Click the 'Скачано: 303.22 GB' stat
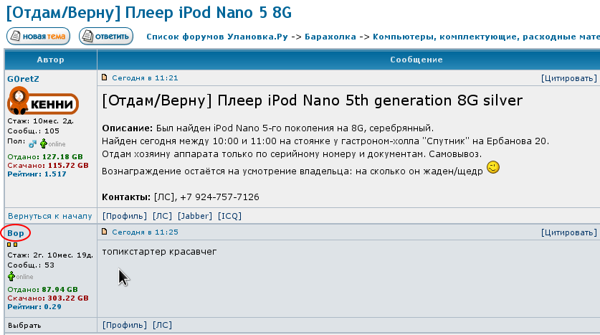The width and height of the screenshot is (600, 335). pyautogui.click(x=48, y=298)
